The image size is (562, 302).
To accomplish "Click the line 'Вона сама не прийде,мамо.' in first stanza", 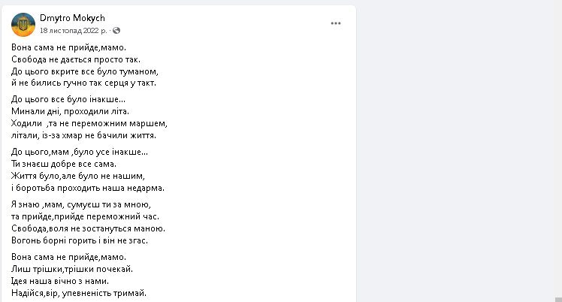I will coord(69,47).
